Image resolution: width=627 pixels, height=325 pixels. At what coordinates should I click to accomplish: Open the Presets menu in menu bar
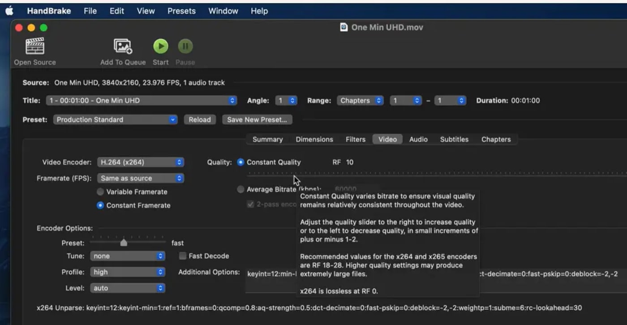[x=181, y=11]
